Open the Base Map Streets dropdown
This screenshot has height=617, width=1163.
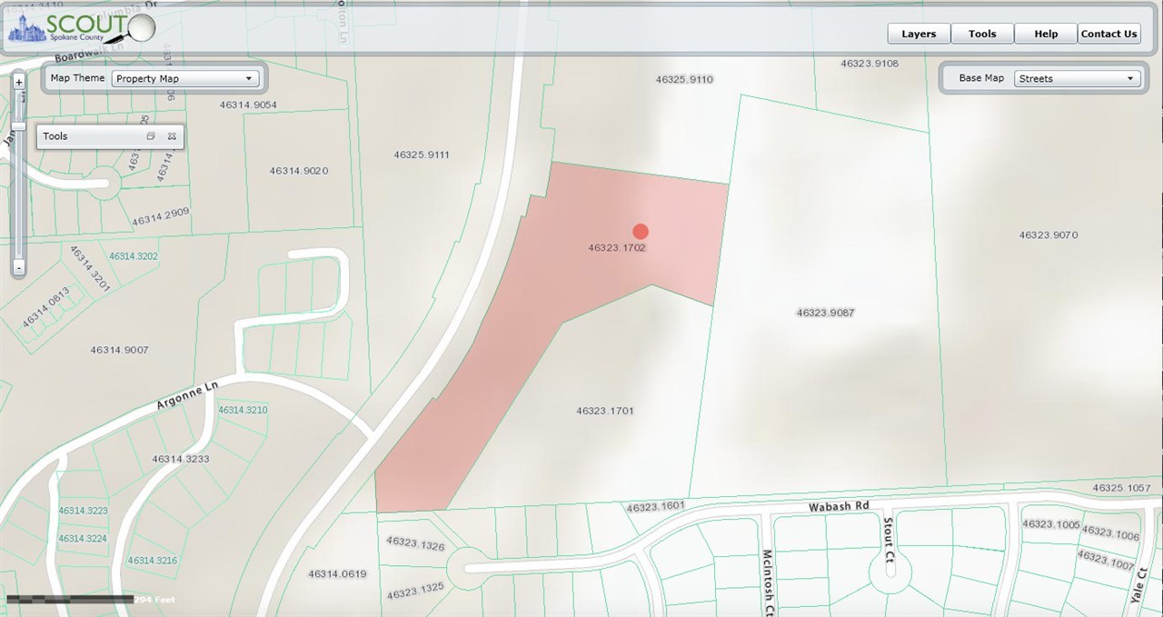[x=1078, y=78]
